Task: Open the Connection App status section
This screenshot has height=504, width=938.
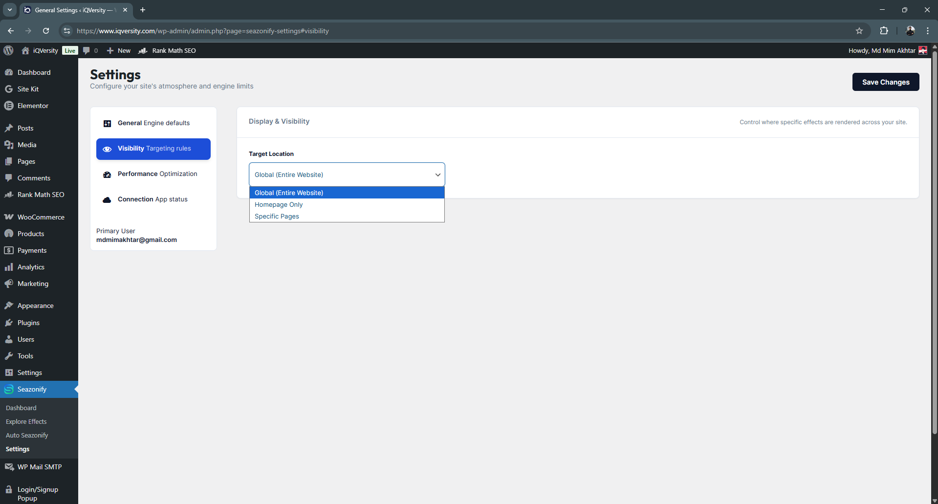Action: click(152, 199)
